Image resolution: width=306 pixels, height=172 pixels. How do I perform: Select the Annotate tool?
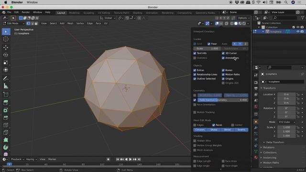(6, 78)
